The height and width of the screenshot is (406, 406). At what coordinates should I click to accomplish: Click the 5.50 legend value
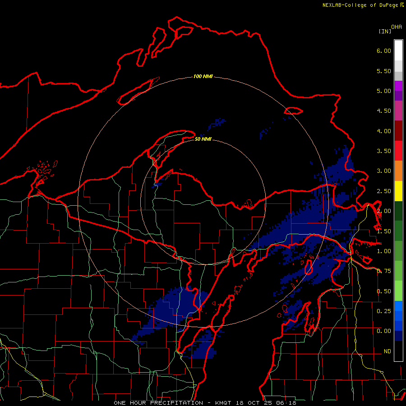pyautogui.click(x=384, y=71)
